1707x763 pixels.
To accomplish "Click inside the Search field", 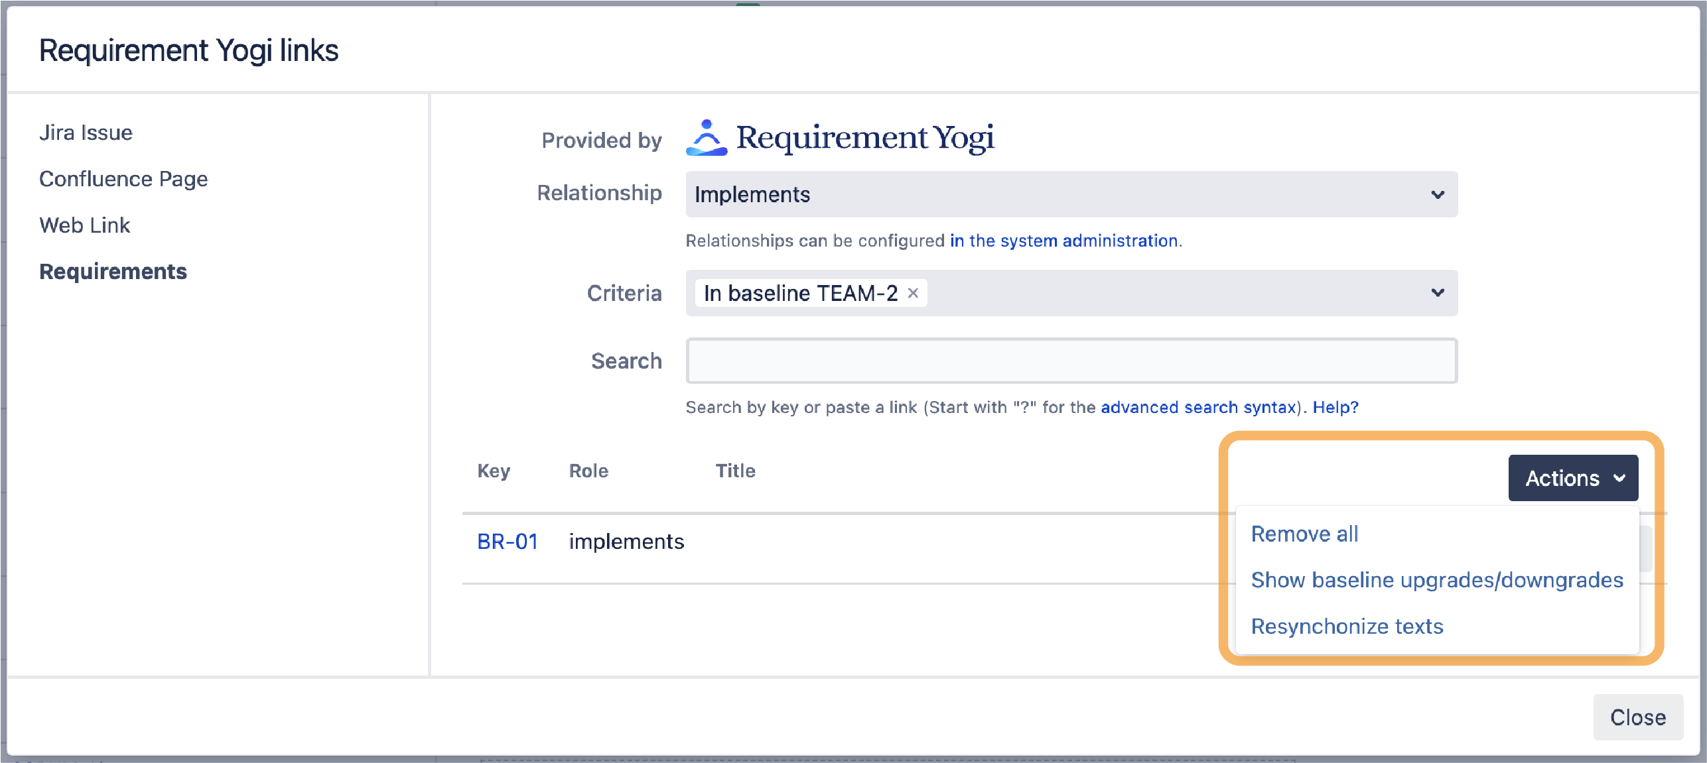I will point(1071,361).
